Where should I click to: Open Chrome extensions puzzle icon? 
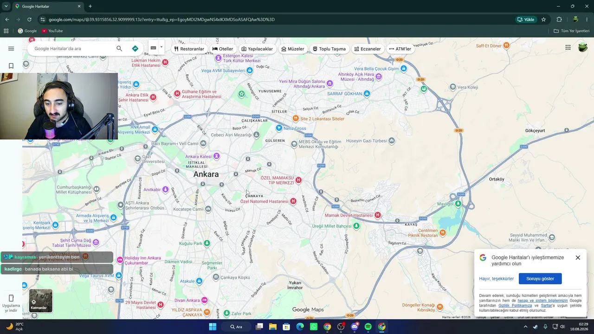coord(559,19)
